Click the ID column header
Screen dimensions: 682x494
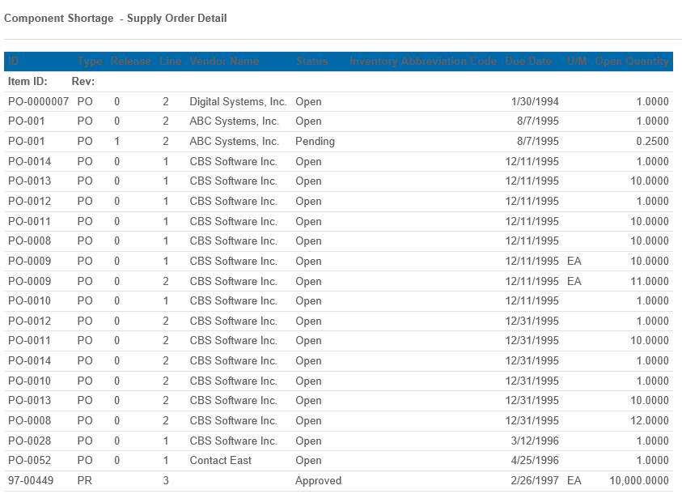pyautogui.click(x=14, y=62)
